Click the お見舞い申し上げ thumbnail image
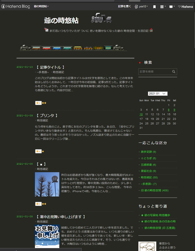This screenshot has height=251, width=195. pyautogui.click(x=47, y=236)
